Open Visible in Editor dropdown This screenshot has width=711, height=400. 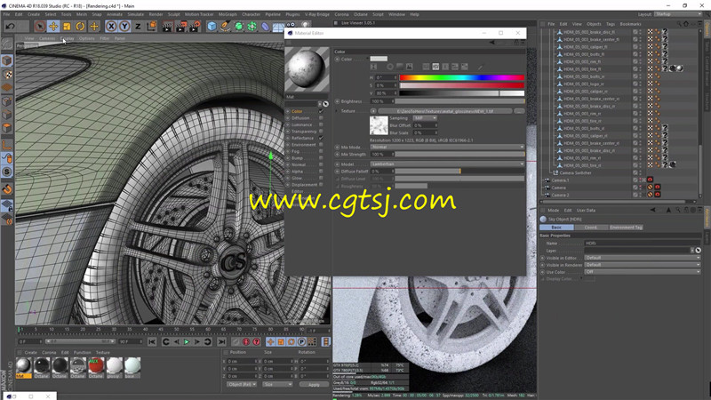(642, 258)
